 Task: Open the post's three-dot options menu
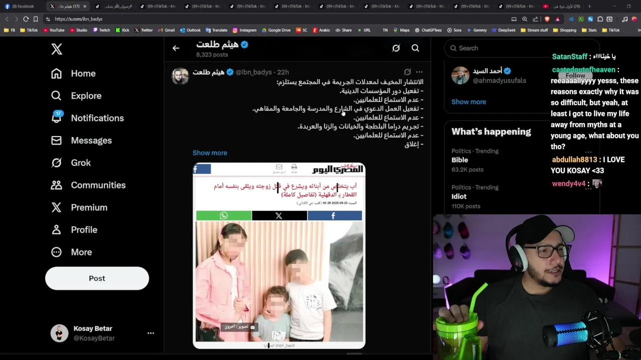coord(419,72)
